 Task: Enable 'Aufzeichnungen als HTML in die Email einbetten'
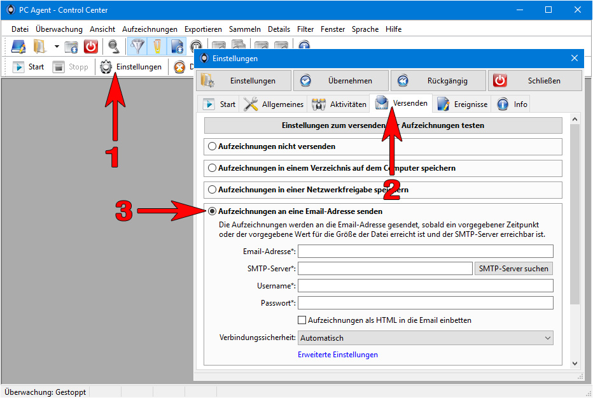pyautogui.click(x=302, y=320)
